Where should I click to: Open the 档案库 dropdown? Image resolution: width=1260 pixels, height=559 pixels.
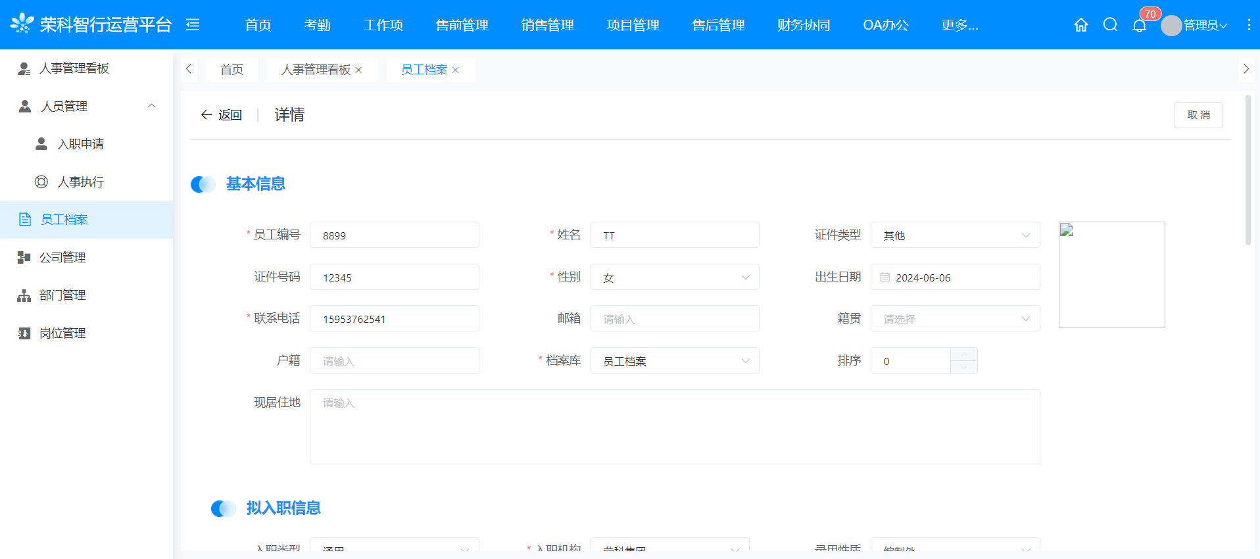coord(675,361)
